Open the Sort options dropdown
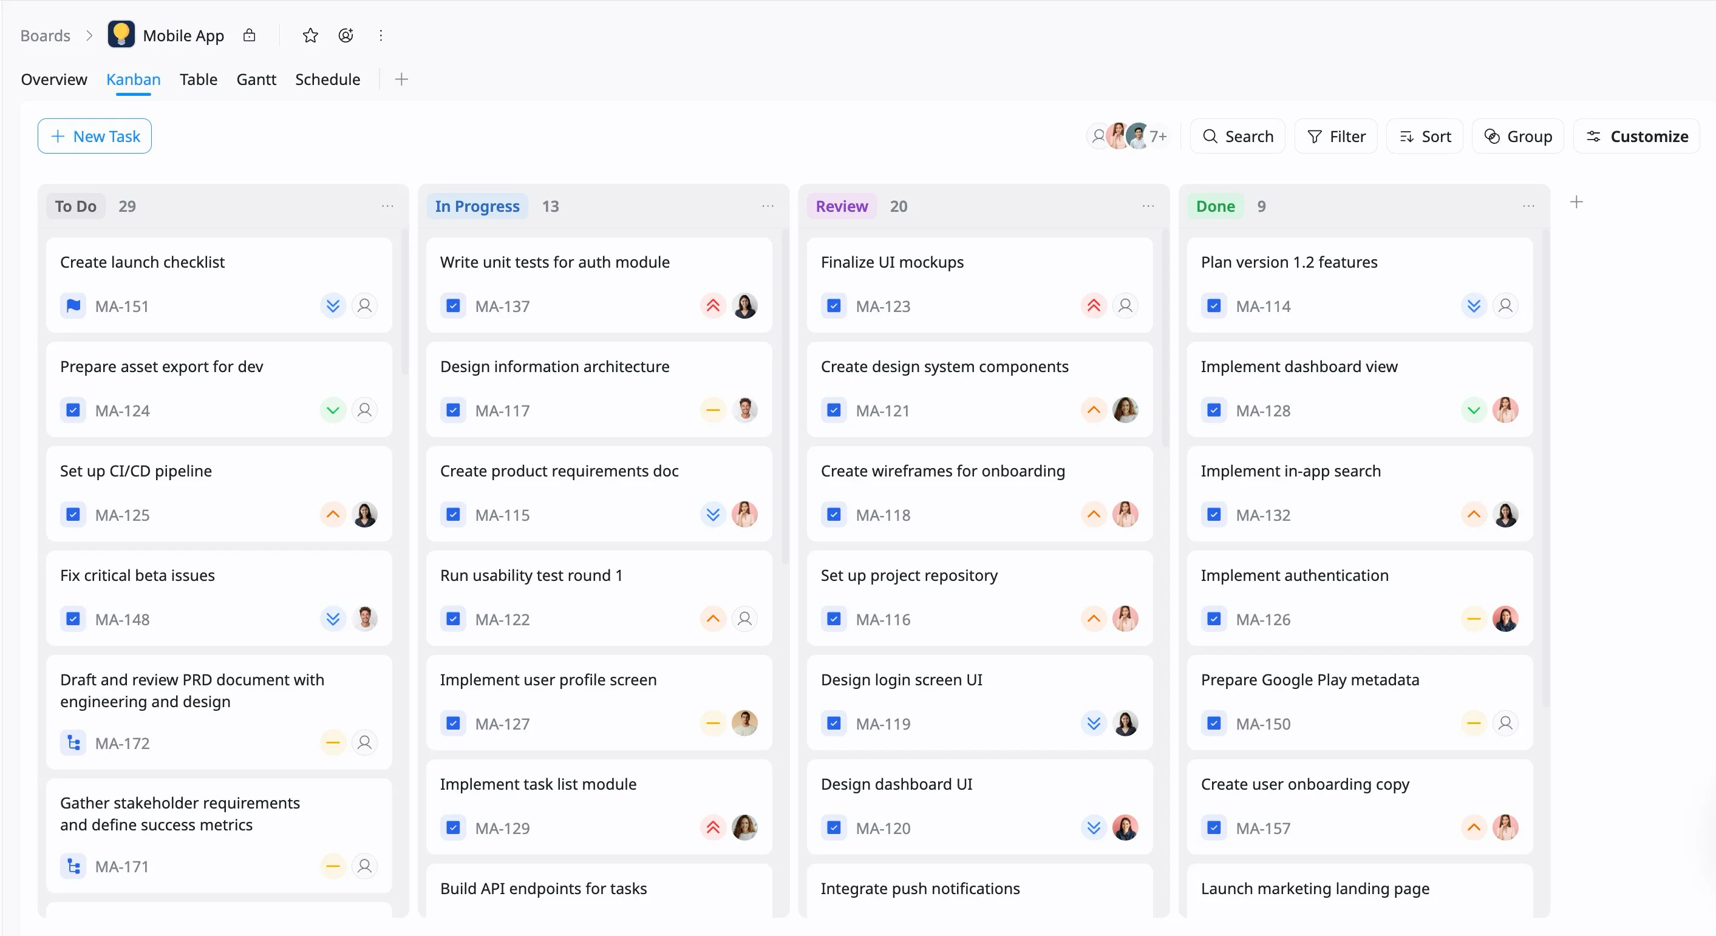Image resolution: width=1716 pixels, height=936 pixels. (x=1425, y=137)
